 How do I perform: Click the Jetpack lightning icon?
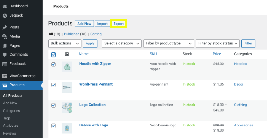click(x=5, y=16)
